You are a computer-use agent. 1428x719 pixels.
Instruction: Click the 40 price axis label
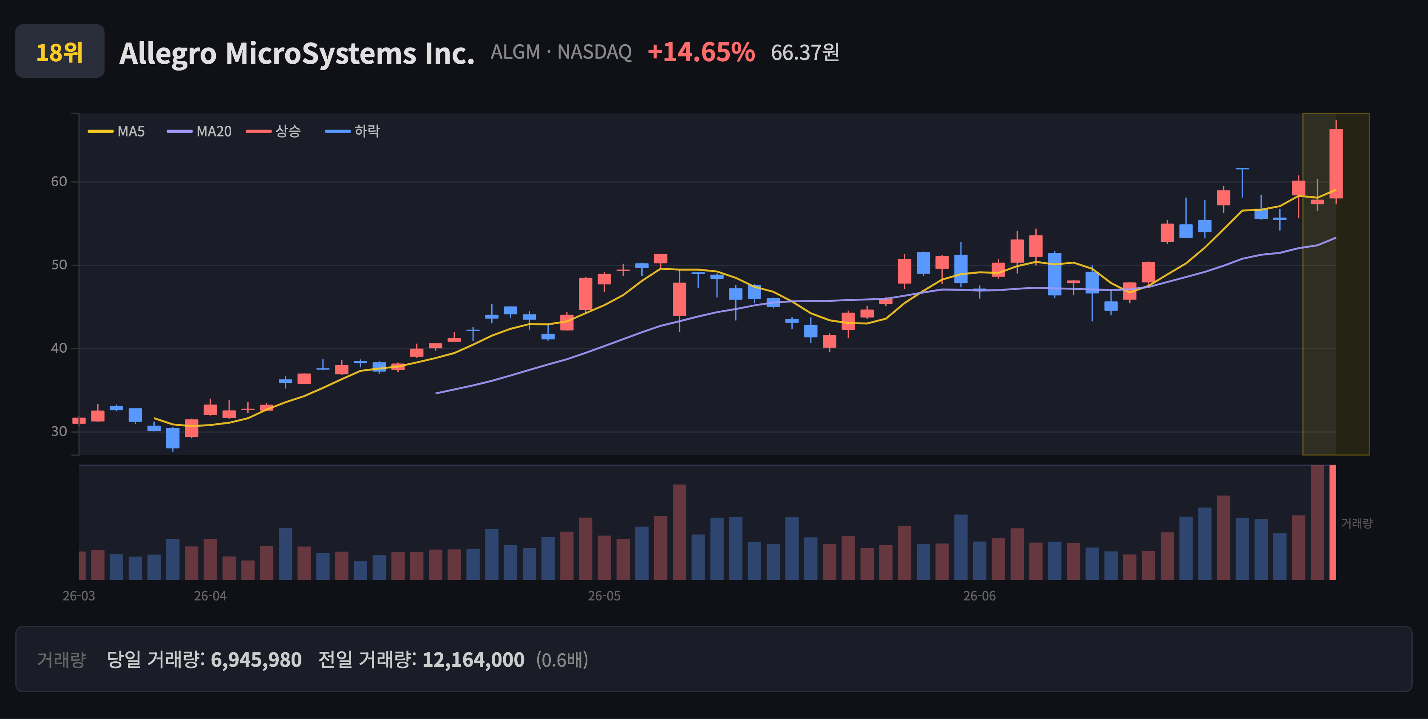point(59,348)
